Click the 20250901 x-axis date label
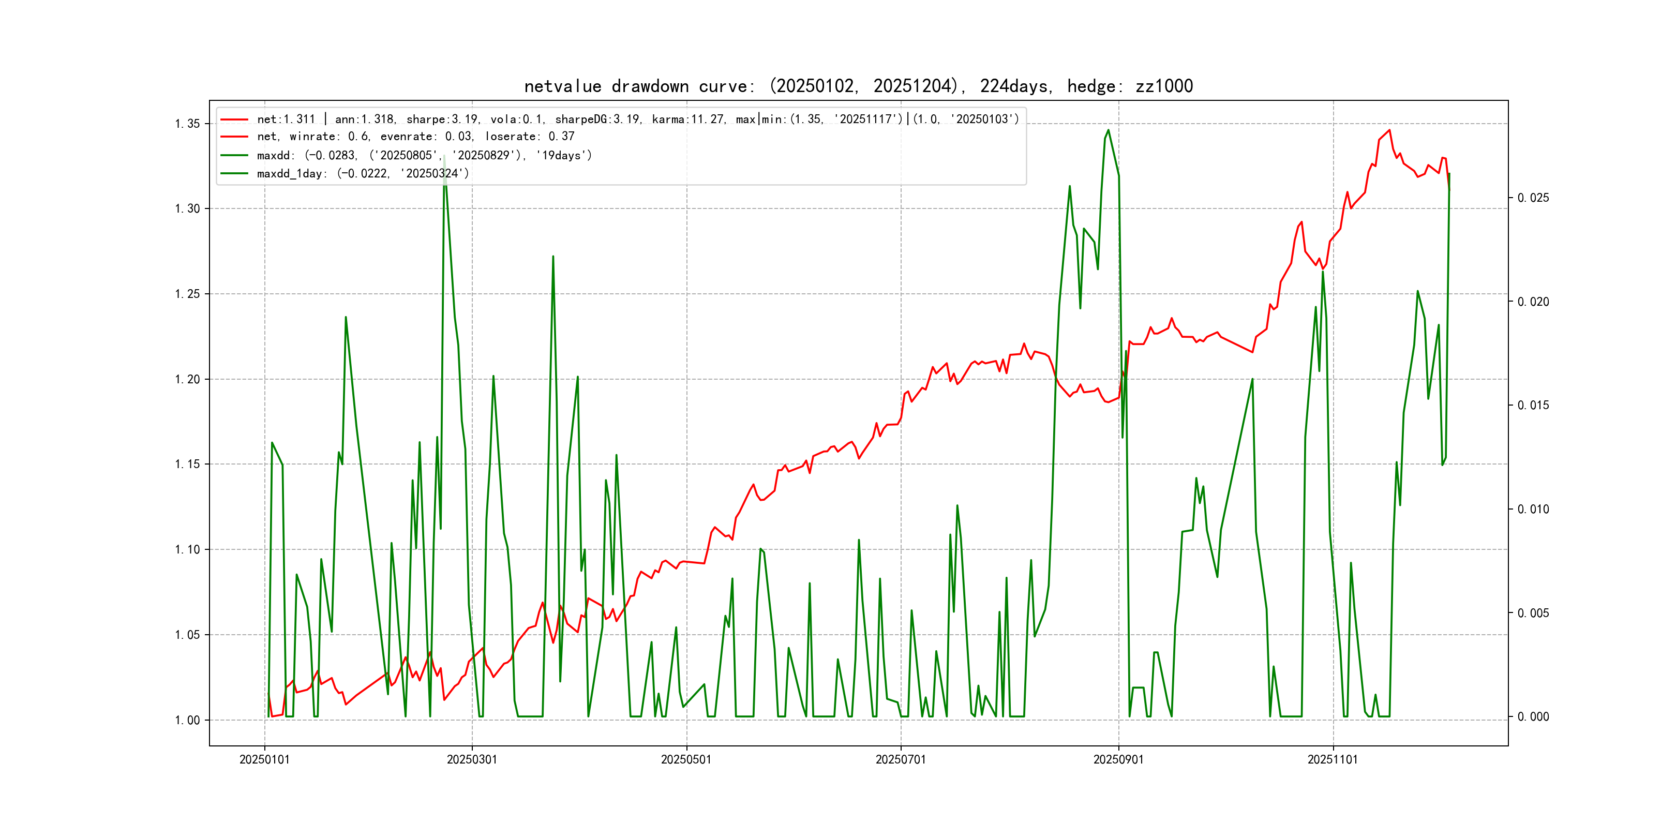This screenshot has width=1676, height=838. 1118,760
